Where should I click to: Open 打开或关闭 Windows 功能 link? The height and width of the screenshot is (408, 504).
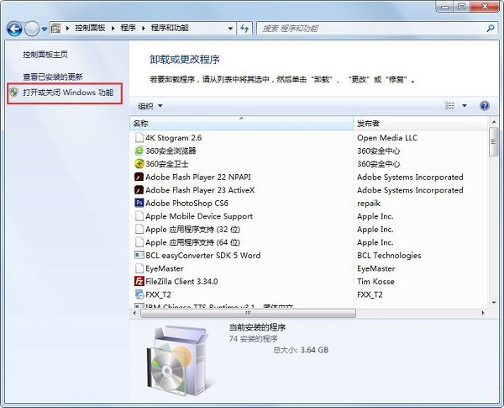tap(70, 91)
